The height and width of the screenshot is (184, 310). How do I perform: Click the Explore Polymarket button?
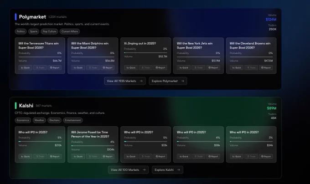tap(168, 81)
